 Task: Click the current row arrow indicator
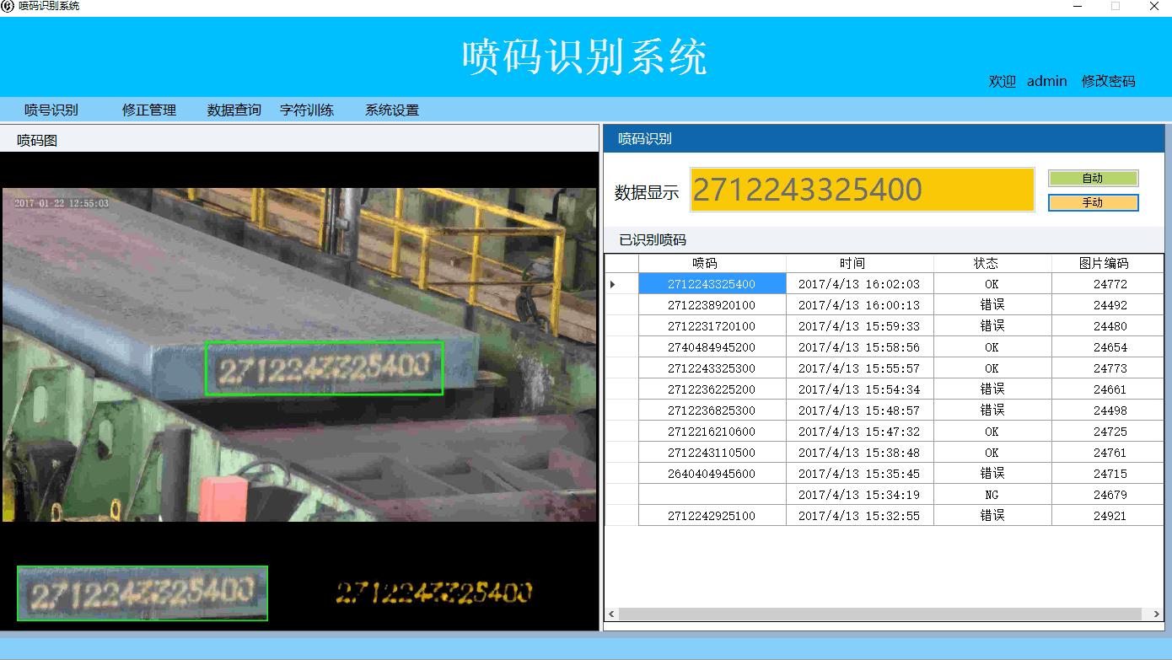pyautogui.click(x=613, y=285)
